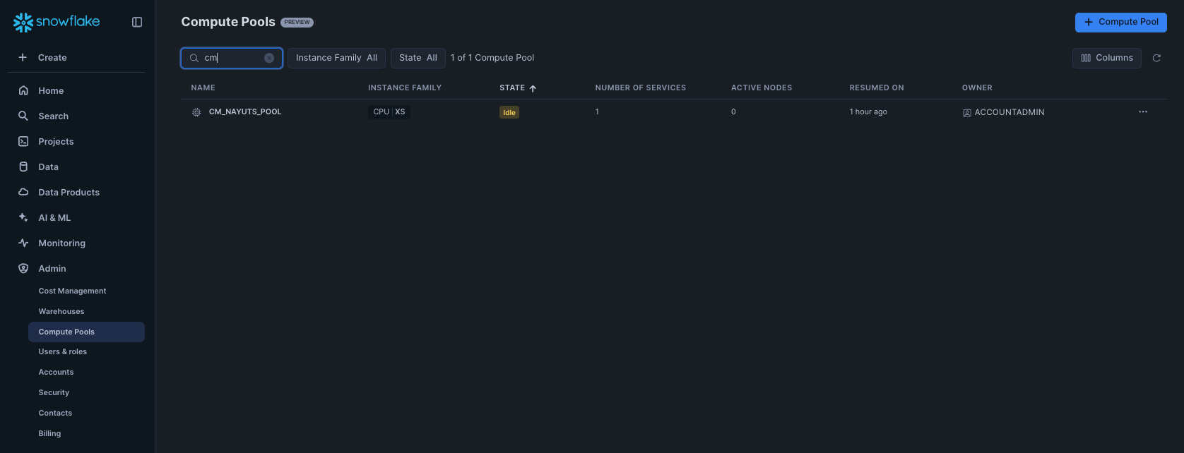Click the PREVIEW badge beside the title
This screenshot has width=1184, height=453.
[297, 23]
